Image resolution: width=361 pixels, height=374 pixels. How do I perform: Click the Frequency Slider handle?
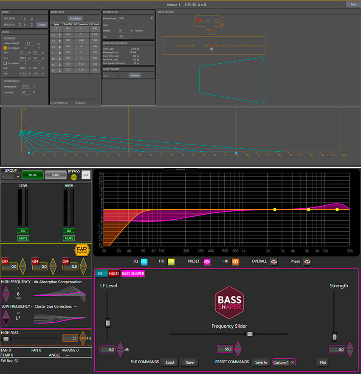(249, 334)
